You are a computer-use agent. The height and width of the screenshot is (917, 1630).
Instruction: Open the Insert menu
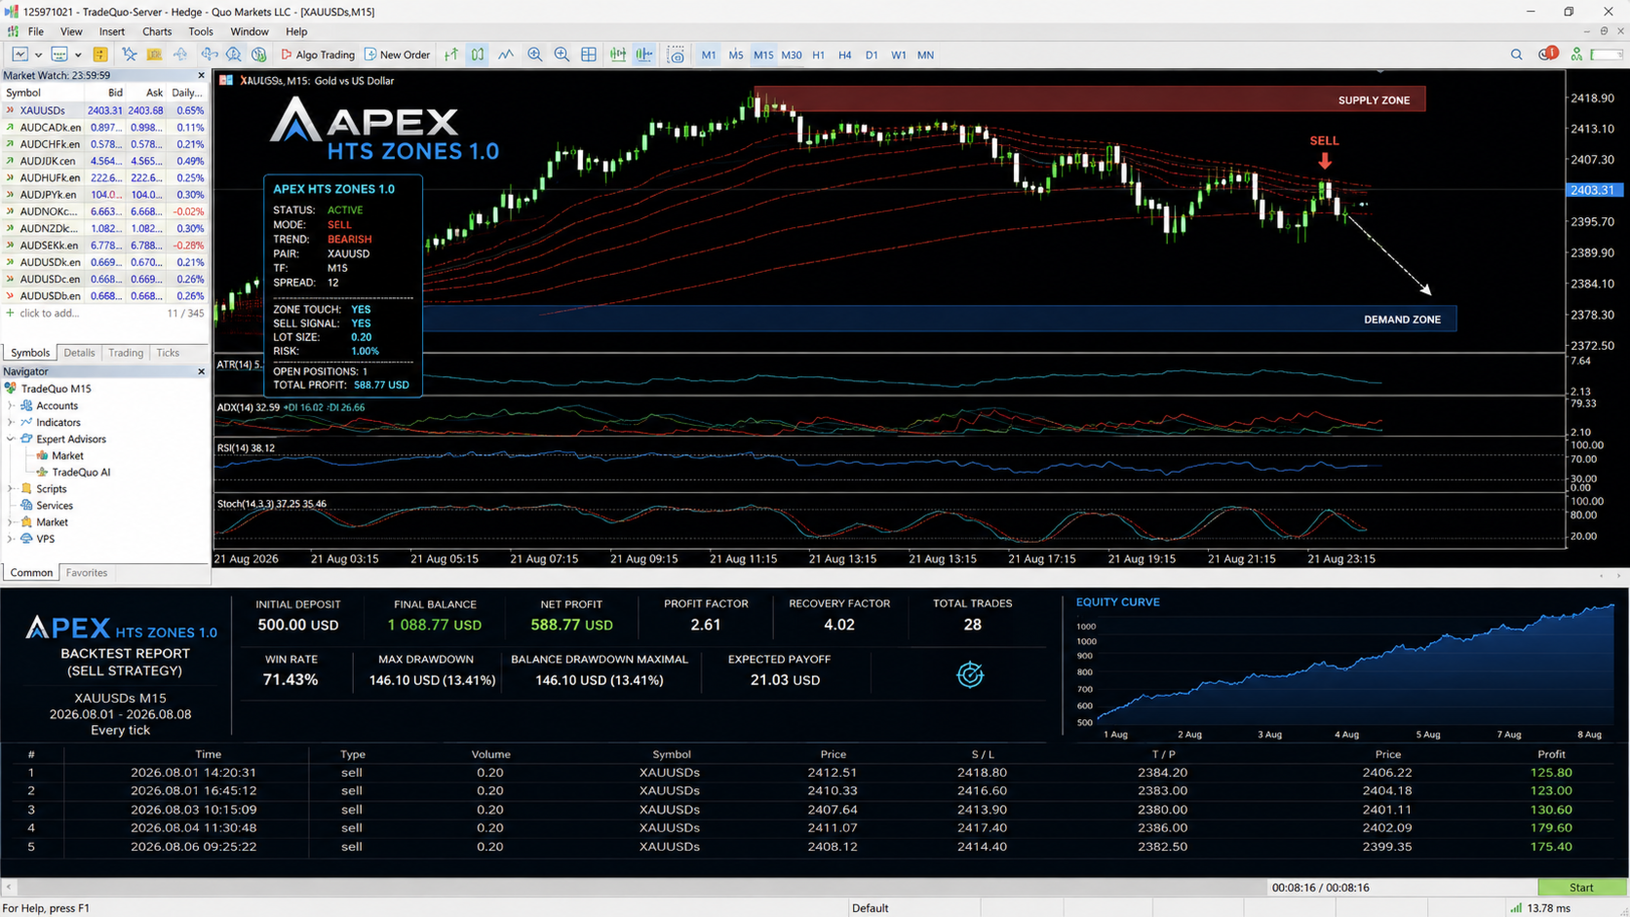pos(112,31)
